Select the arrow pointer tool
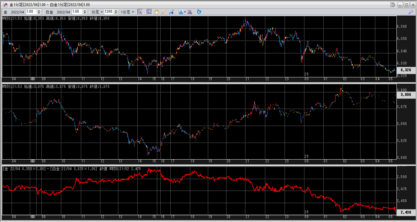 point(149,12)
